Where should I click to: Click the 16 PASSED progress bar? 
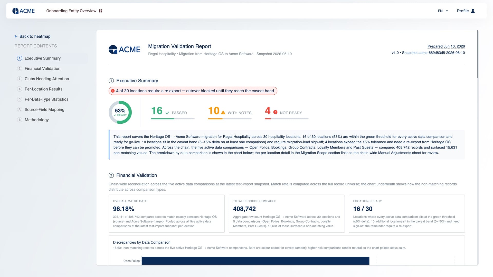pyautogui.click(x=173, y=119)
